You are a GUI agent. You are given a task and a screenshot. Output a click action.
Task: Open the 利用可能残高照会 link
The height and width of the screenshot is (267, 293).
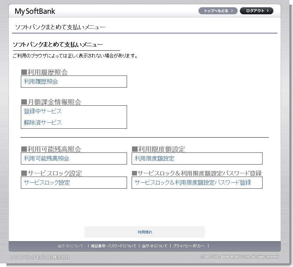[x=46, y=158]
